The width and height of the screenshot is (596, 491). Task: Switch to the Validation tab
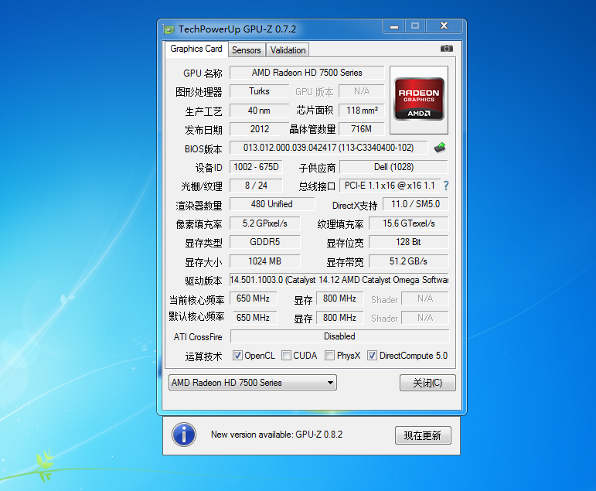pos(288,50)
